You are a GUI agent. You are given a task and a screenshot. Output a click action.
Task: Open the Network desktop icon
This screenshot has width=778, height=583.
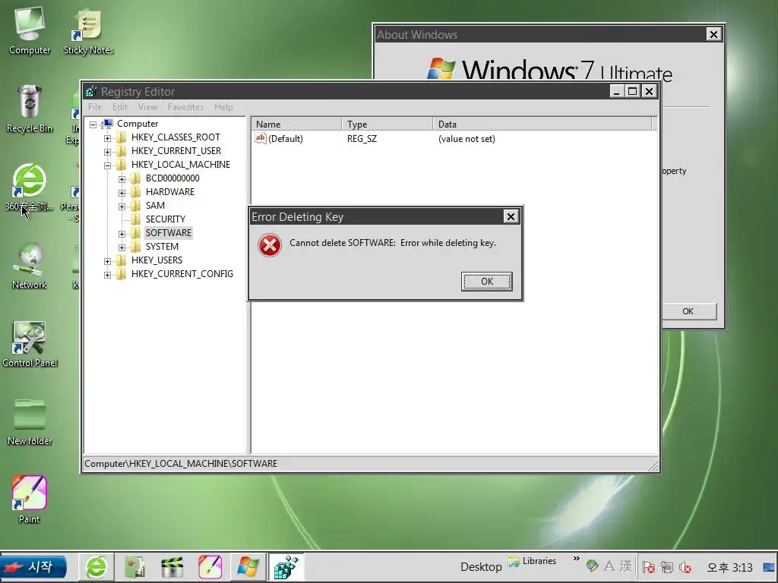(x=30, y=266)
